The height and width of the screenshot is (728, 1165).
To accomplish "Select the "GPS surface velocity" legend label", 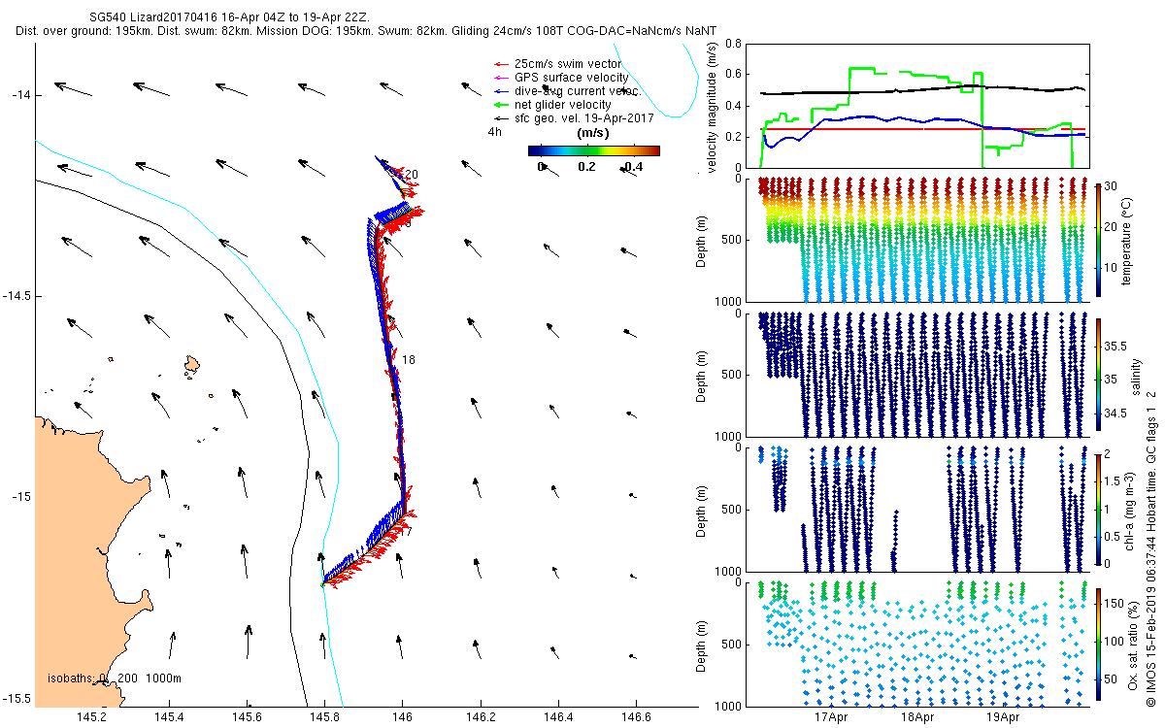I will click(571, 78).
